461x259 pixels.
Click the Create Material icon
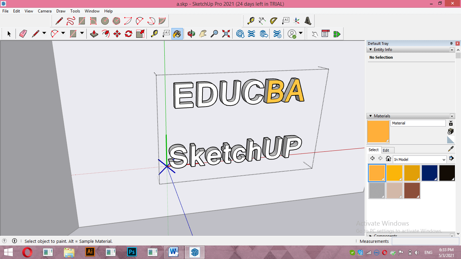click(451, 131)
